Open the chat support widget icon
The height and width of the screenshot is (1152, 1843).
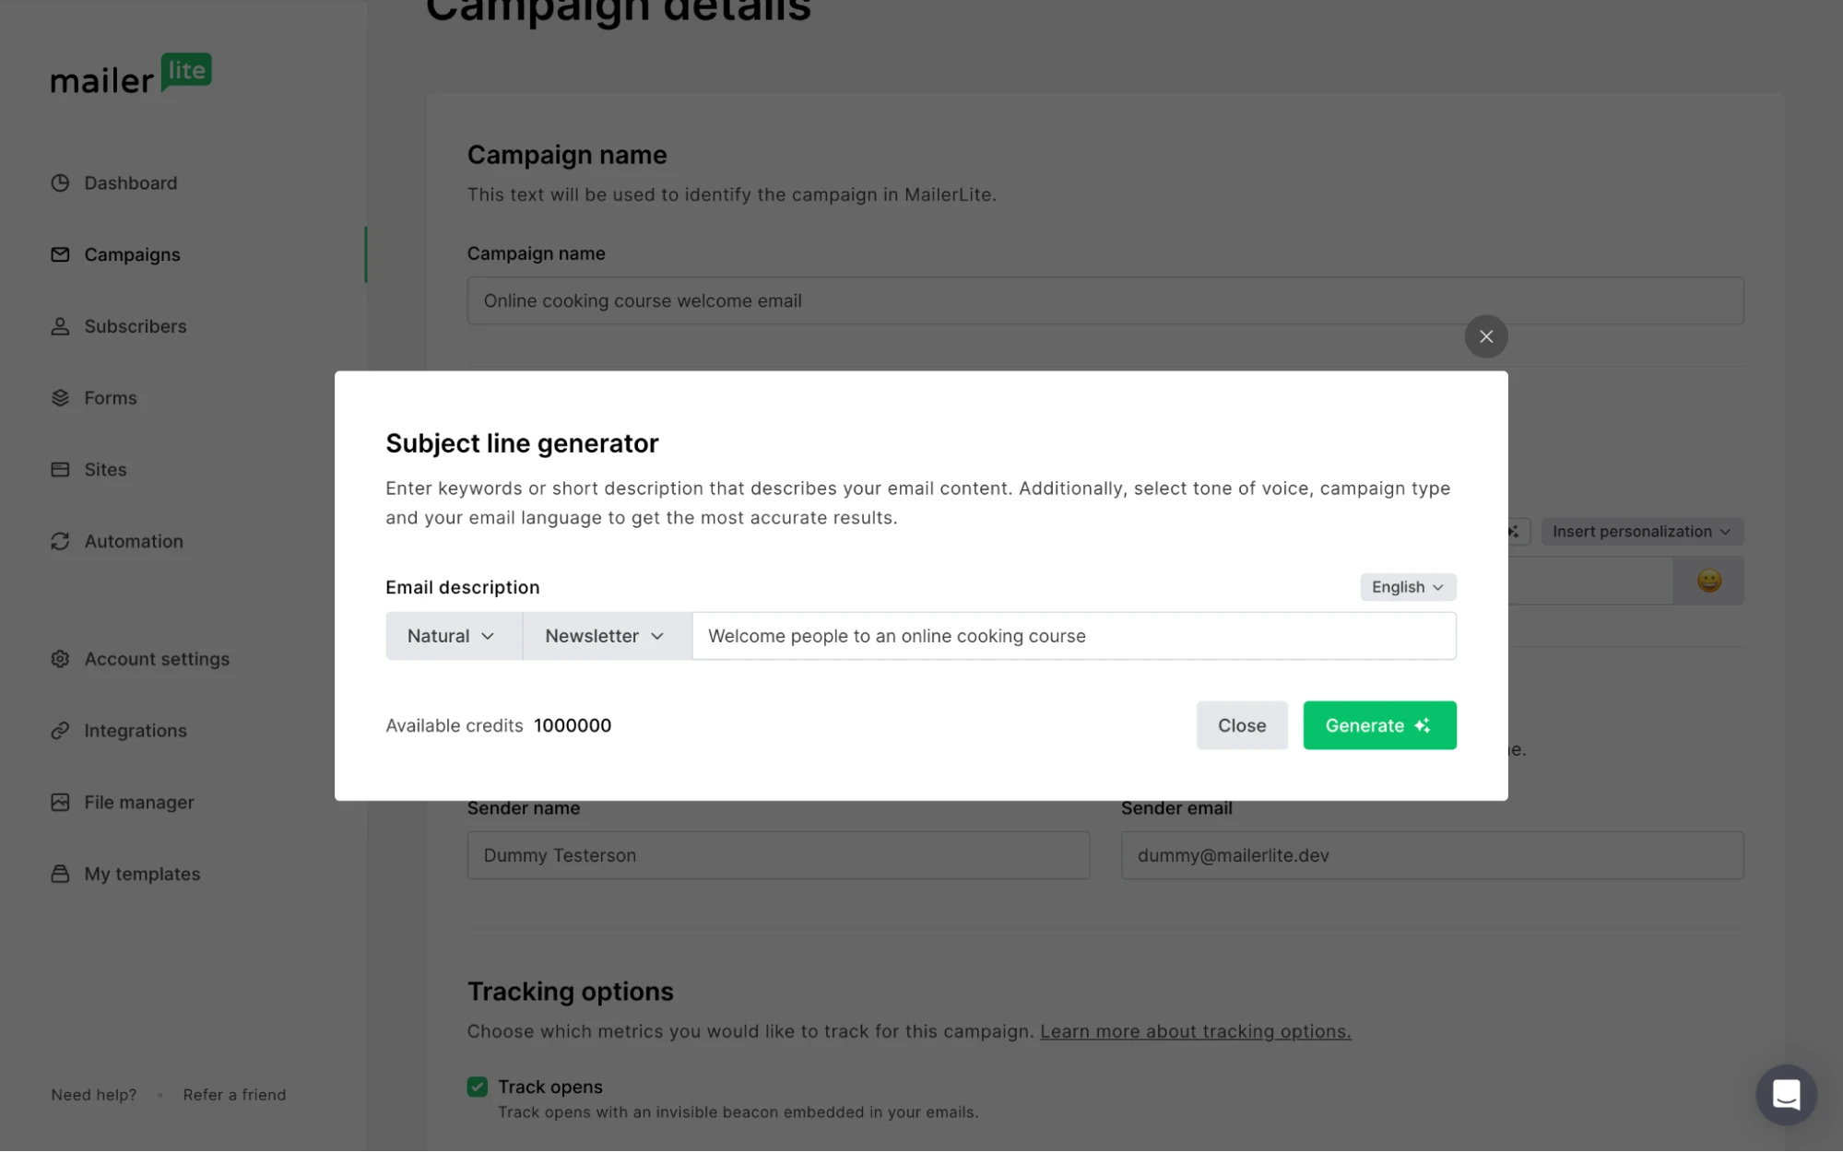point(1786,1095)
